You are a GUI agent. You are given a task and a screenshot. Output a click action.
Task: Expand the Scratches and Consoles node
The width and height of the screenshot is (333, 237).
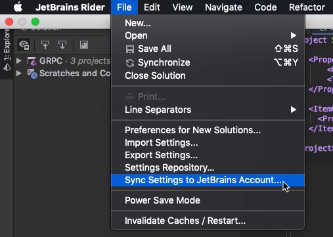coord(19,73)
